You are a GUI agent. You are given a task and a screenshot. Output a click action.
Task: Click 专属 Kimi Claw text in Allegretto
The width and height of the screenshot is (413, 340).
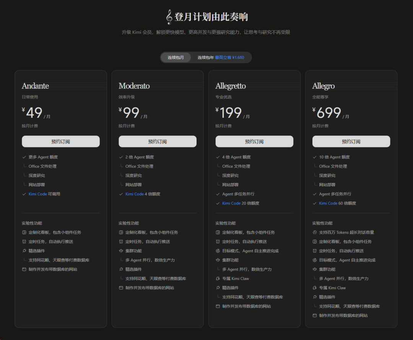(236, 278)
